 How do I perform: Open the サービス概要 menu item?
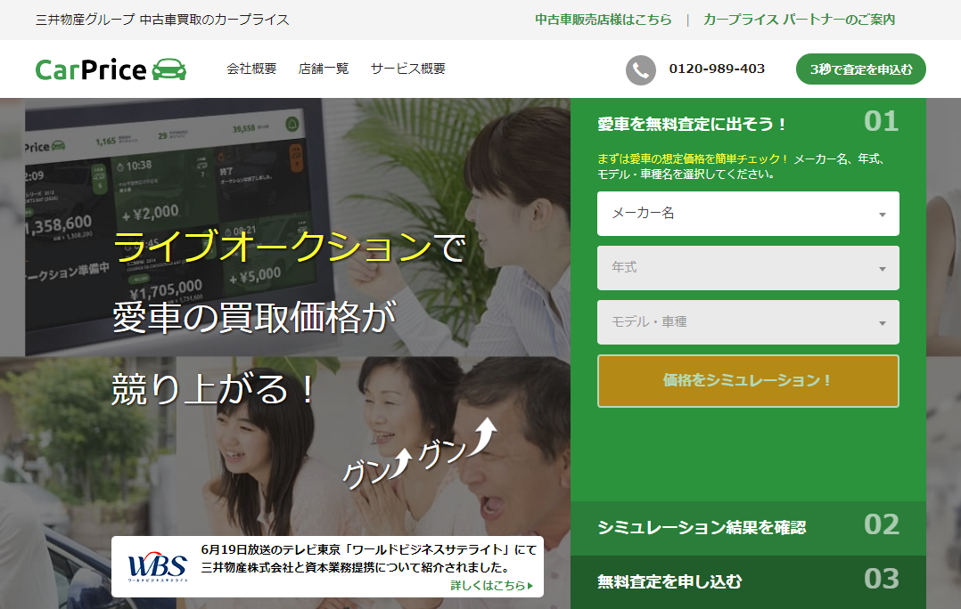(407, 69)
